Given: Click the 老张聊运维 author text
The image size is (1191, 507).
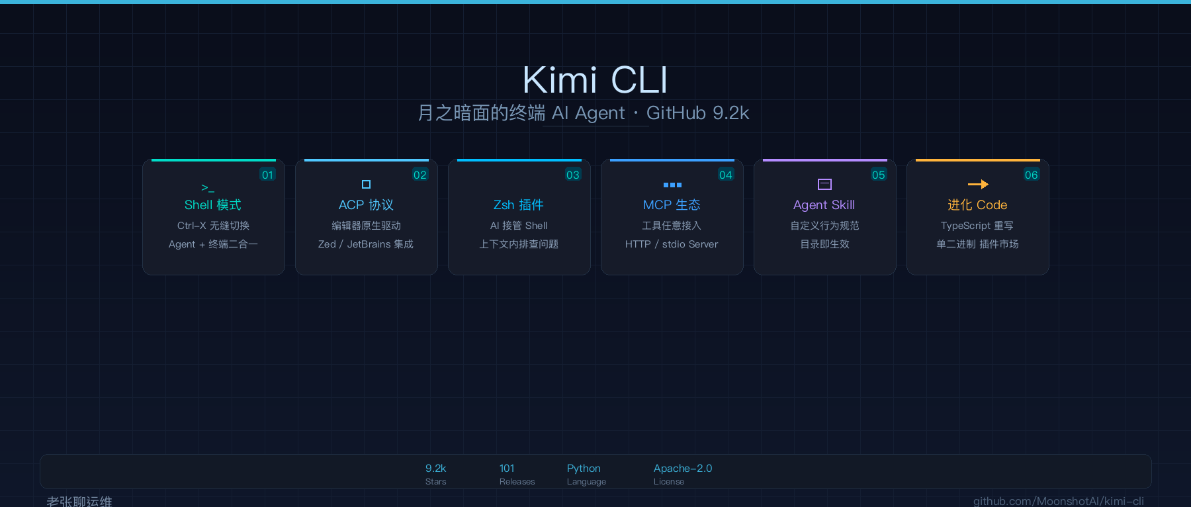Looking at the screenshot, I should tap(79, 501).
